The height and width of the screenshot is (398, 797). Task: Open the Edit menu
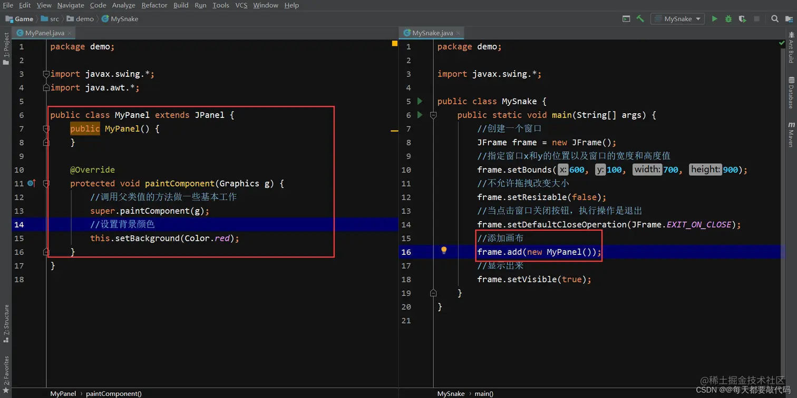25,5
